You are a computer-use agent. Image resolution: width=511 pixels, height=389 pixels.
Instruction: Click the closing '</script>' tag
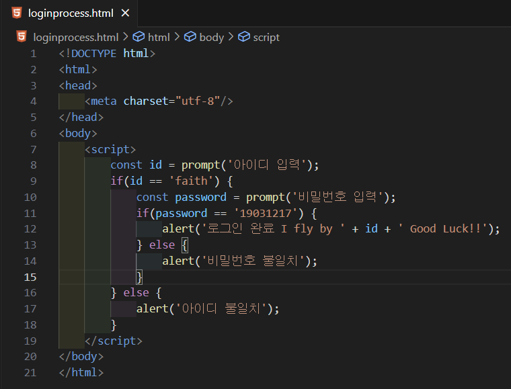(114, 341)
